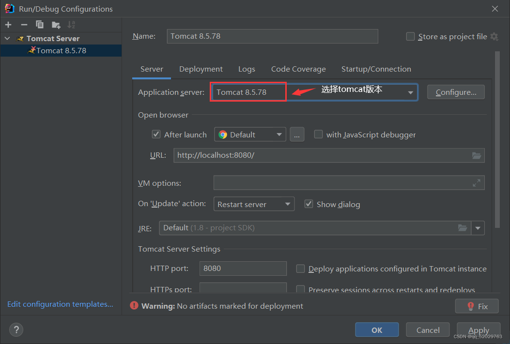This screenshot has width=510, height=344.
Task: Expand the VM options field editor
Action: point(477,183)
